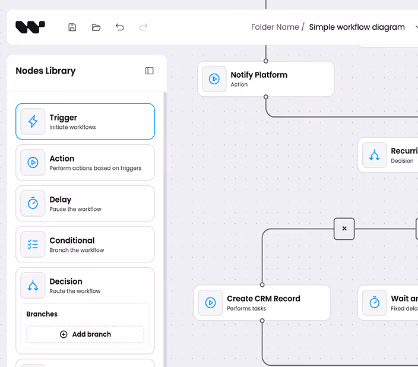Open the Folder Name breadcrumb
Viewport: 418px width, 367px height.
[275, 27]
